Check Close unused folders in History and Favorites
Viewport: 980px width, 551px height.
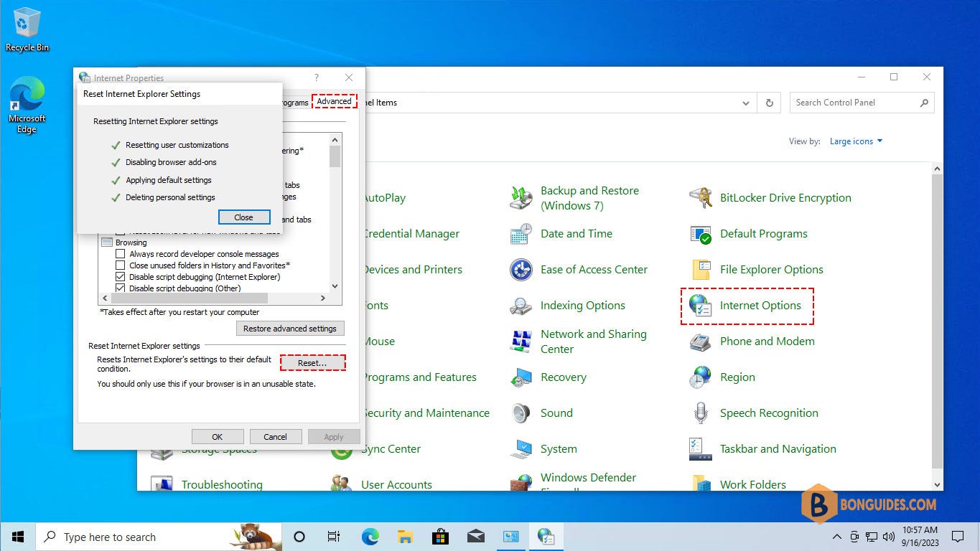(121, 265)
